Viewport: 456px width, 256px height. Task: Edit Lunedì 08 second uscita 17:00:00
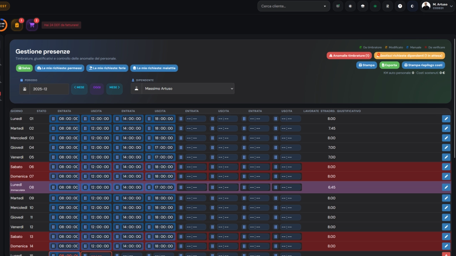pos(163,187)
